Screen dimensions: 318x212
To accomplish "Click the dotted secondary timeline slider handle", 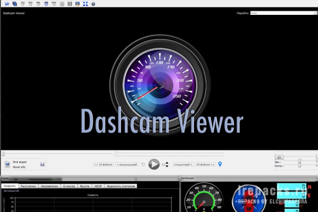I will (x=116, y=154).
